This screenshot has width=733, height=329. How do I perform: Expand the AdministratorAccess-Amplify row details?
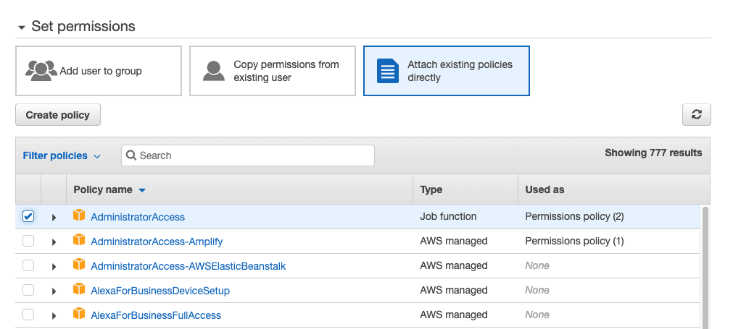tap(54, 242)
